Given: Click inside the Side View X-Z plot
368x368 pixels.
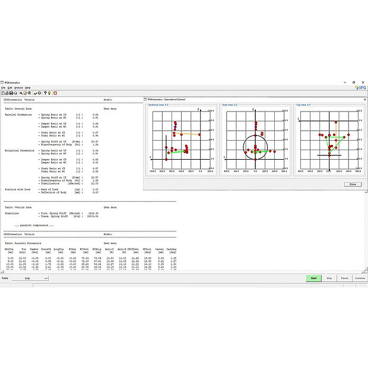Looking at the screenshot, I should 254,141.
